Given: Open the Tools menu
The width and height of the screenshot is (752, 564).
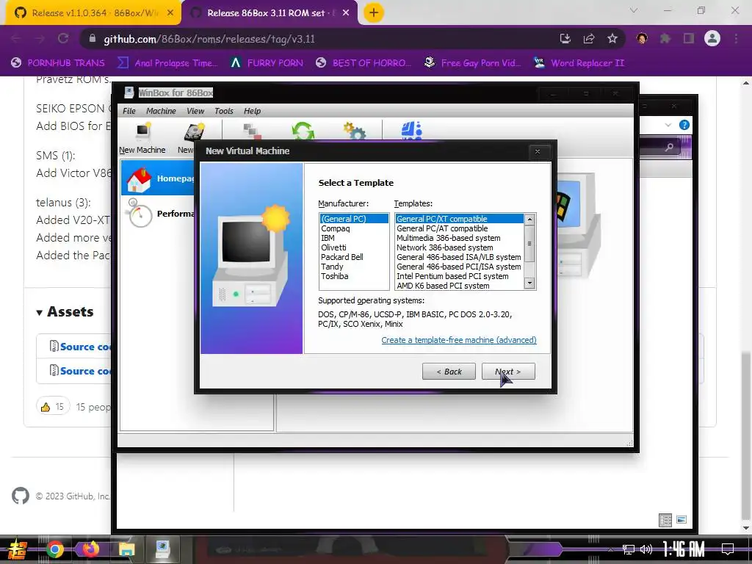Looking at the screenshot, I should tap(224, 111).
